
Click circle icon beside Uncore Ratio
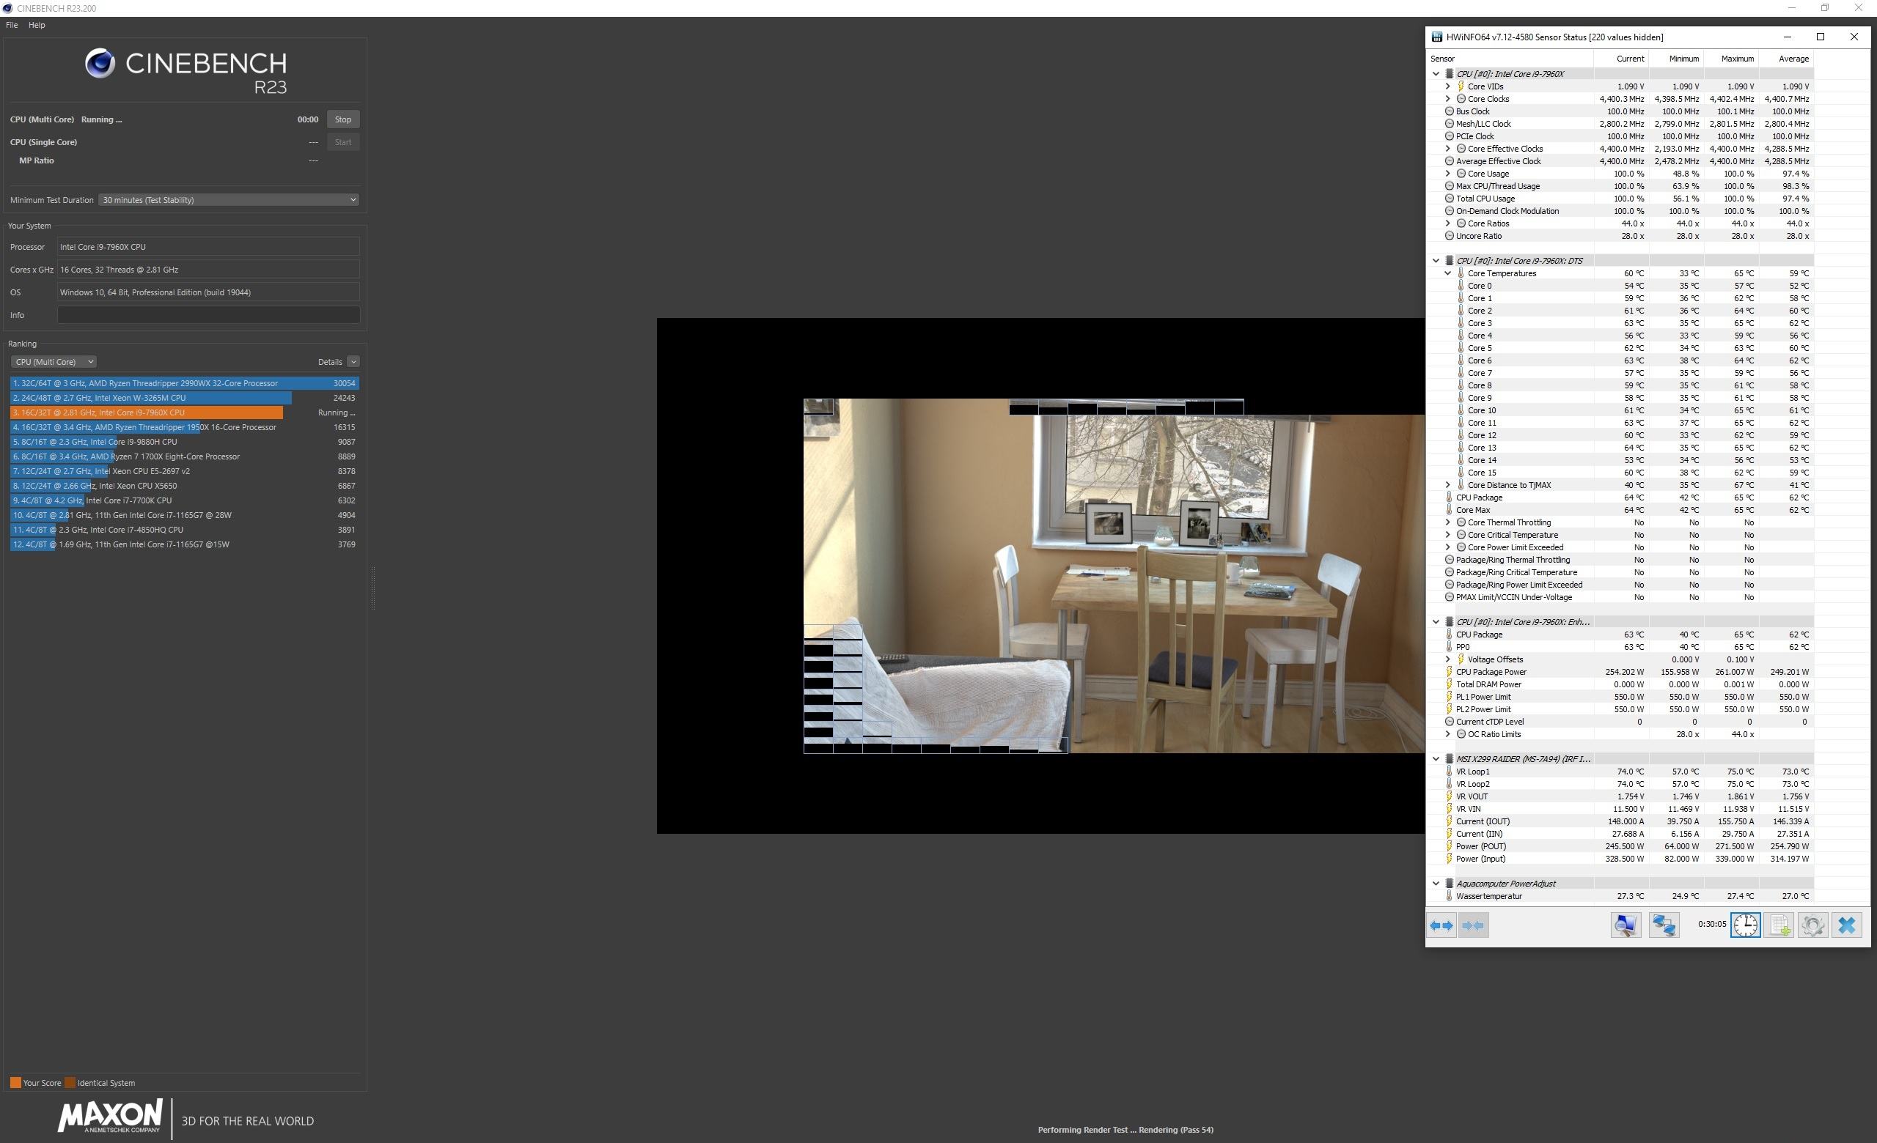point(1450,236)
